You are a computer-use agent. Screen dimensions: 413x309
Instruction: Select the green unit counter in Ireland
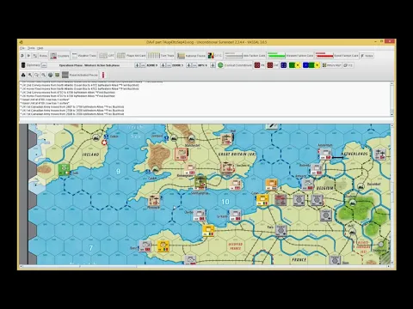click(x=65, y=170)
